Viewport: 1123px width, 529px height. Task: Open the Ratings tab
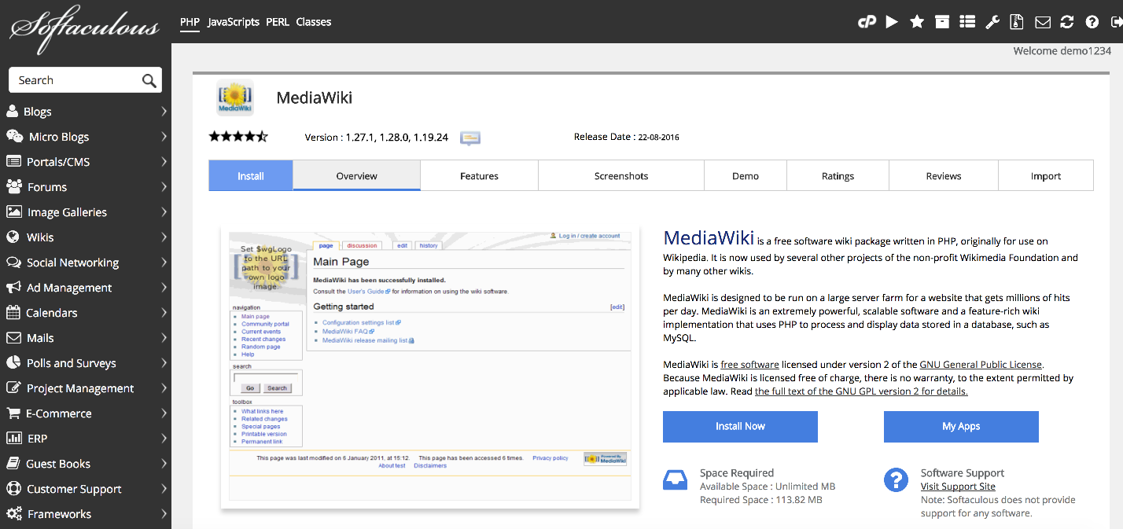(838, 176)
